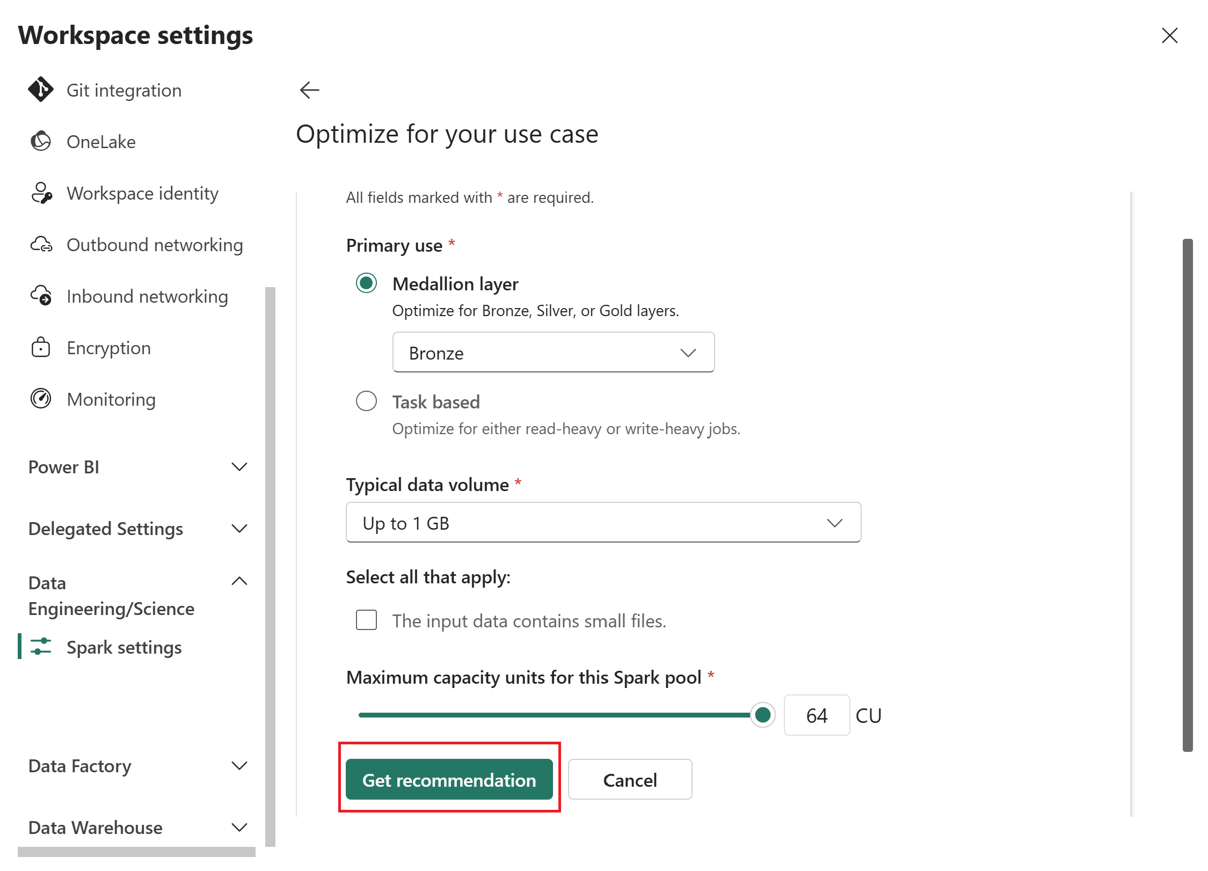Click the sidebar horizontal scrollbar
This screenshot has height=871, width=1208.
point(136,852)
